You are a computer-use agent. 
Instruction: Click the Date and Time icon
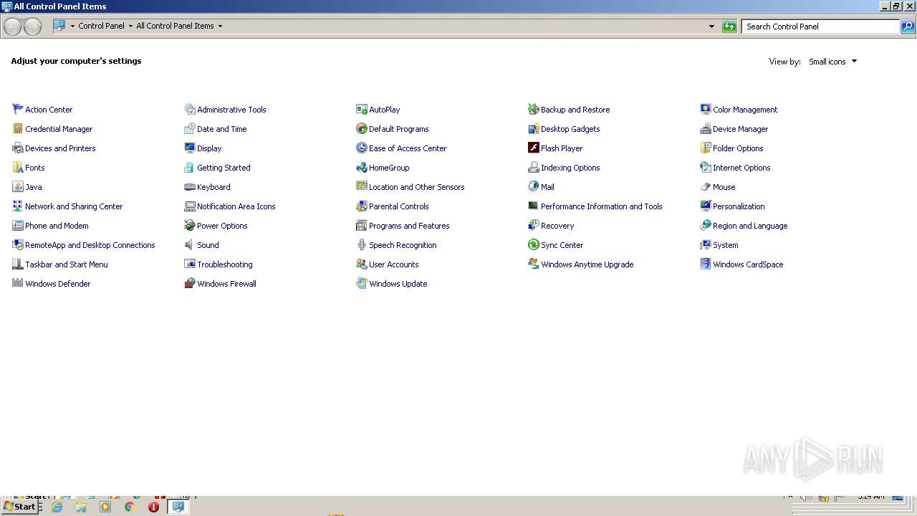click(x=190, y=128)
